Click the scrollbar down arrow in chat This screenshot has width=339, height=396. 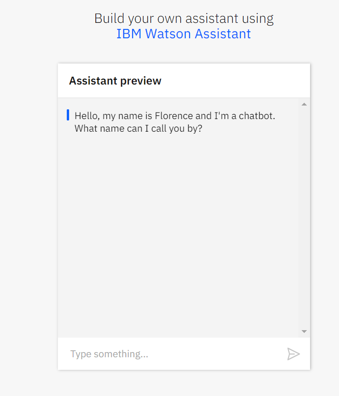coord(304,331)
